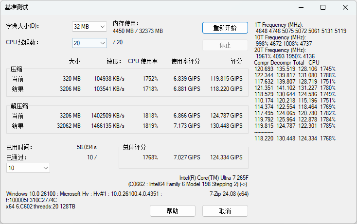This screenshot has width=357, height=224.
Task: Click the 解压缩 group label
Action: [x=19, y=106]
